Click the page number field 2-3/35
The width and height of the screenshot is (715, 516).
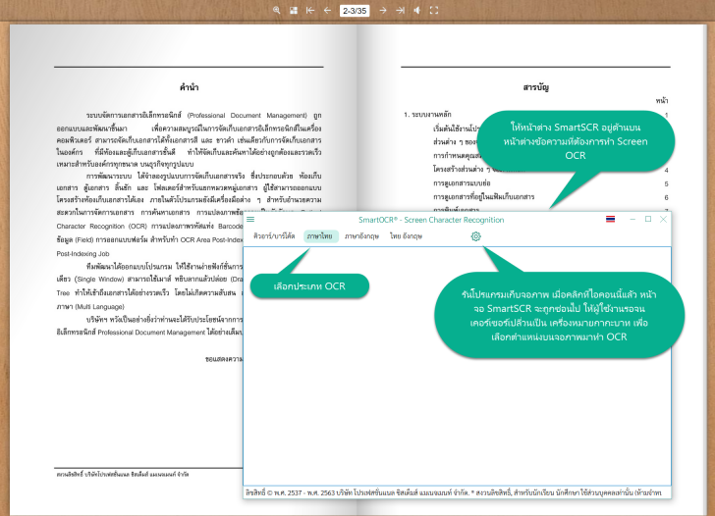(x=355, y=11)
